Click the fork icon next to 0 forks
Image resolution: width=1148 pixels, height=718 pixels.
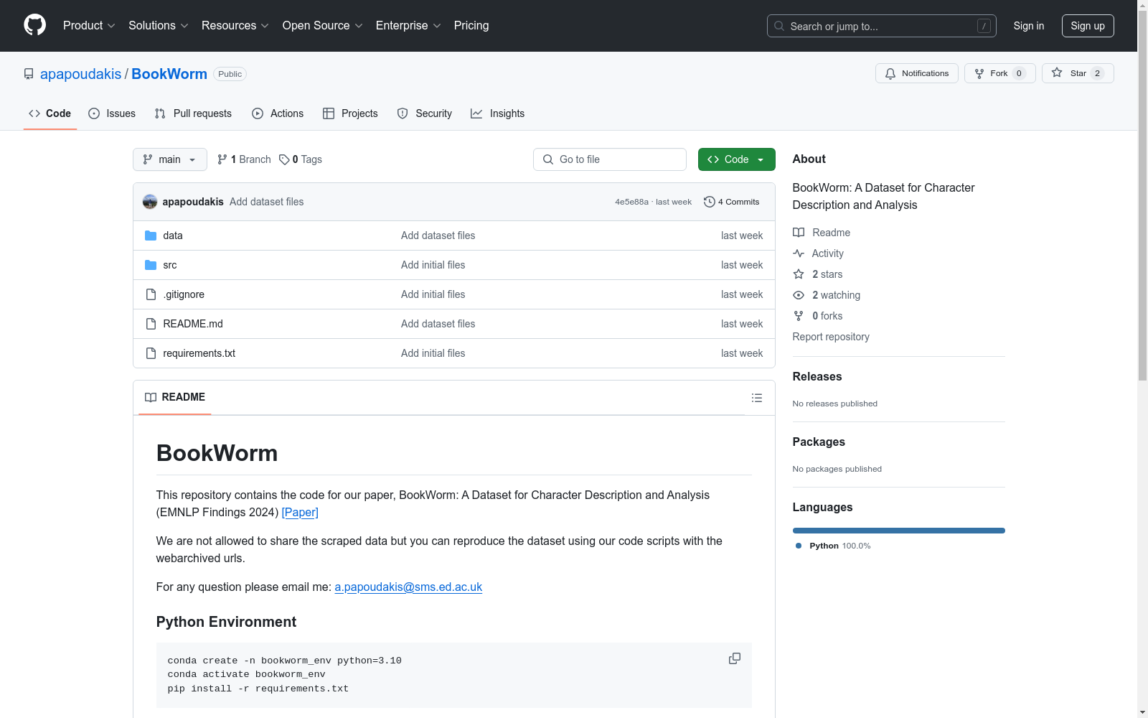click(x=799, y=316)
